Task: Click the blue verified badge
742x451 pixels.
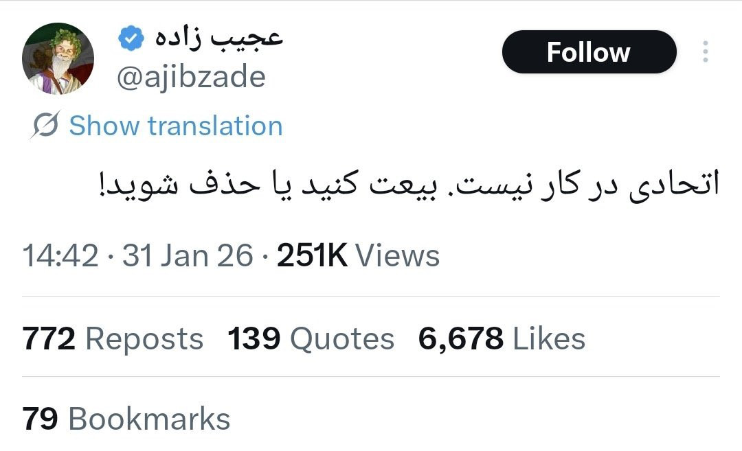Action: pos(131,38)
